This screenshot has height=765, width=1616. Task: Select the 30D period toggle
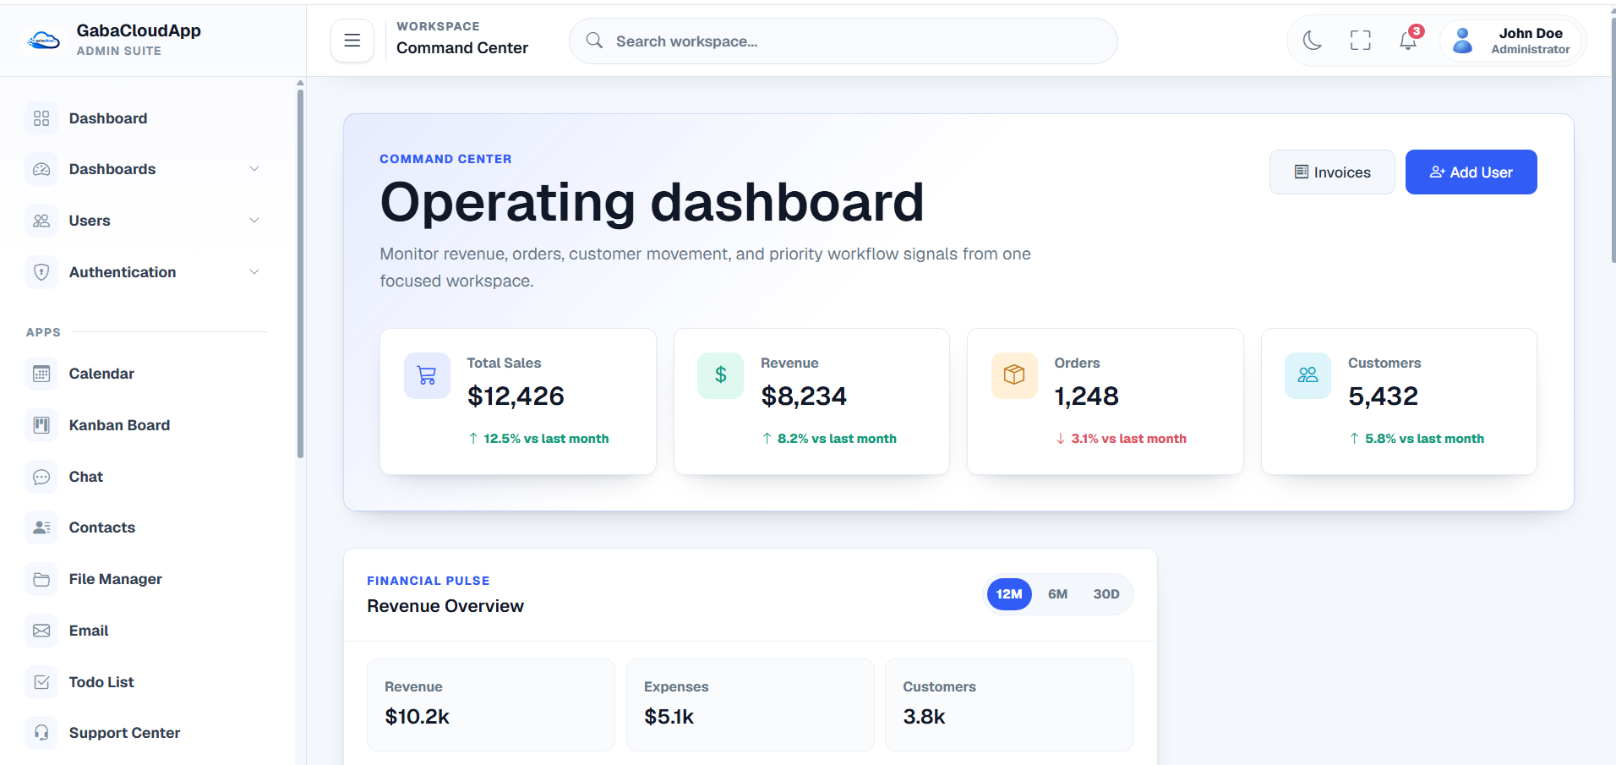click(1106, 594)
